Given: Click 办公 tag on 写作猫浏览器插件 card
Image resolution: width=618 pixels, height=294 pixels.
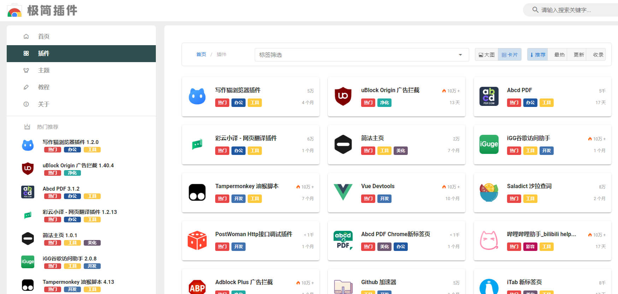Looking at the screenshot, I should pyautogui.click(x=239, y=103).
